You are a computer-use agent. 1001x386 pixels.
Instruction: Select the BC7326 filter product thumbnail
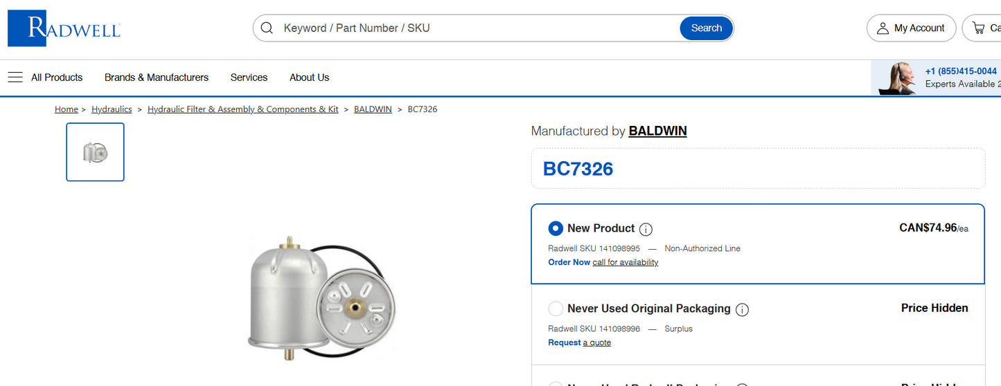click(95, 152)
